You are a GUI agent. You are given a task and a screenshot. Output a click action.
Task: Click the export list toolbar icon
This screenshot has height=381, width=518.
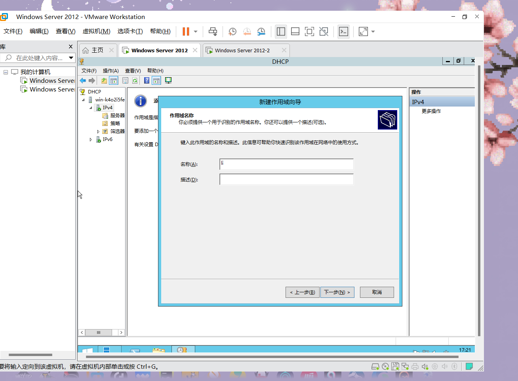(x=125, y=81)
